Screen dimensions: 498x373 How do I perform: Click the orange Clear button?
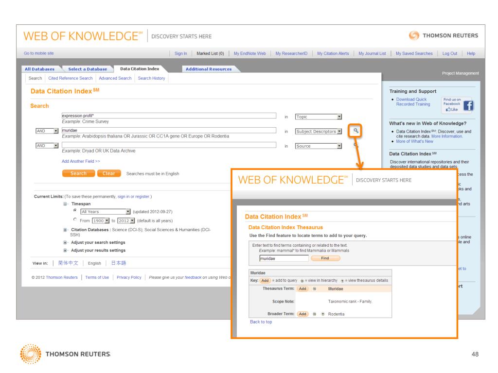[109, 173]
